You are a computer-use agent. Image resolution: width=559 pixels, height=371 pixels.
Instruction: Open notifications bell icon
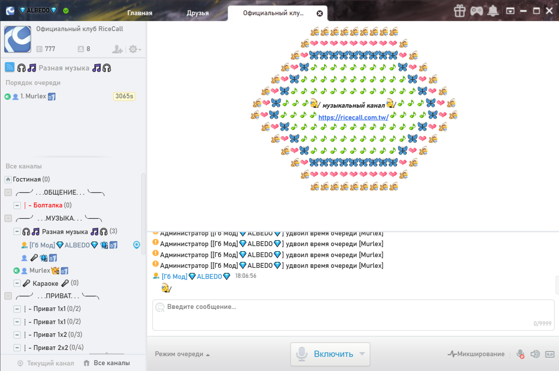493,11
